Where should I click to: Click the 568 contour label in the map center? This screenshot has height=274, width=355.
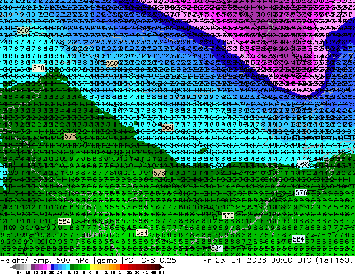(168, 127)
